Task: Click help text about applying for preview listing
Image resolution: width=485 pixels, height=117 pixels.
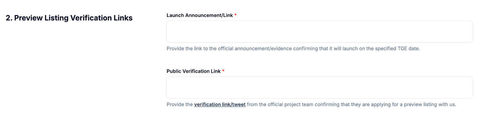Action: click(311, 105)
